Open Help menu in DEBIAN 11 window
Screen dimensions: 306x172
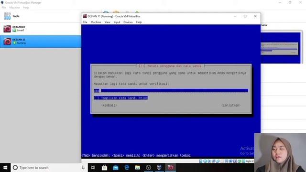pyautogui.click(x=139, y=22)
